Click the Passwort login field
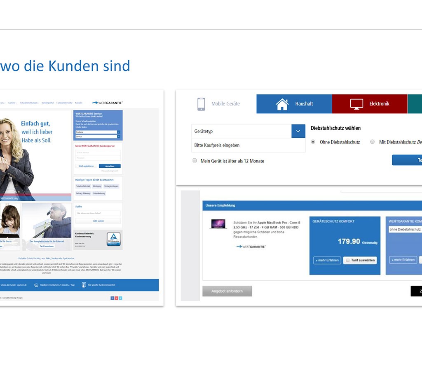 tap(98, 158)
